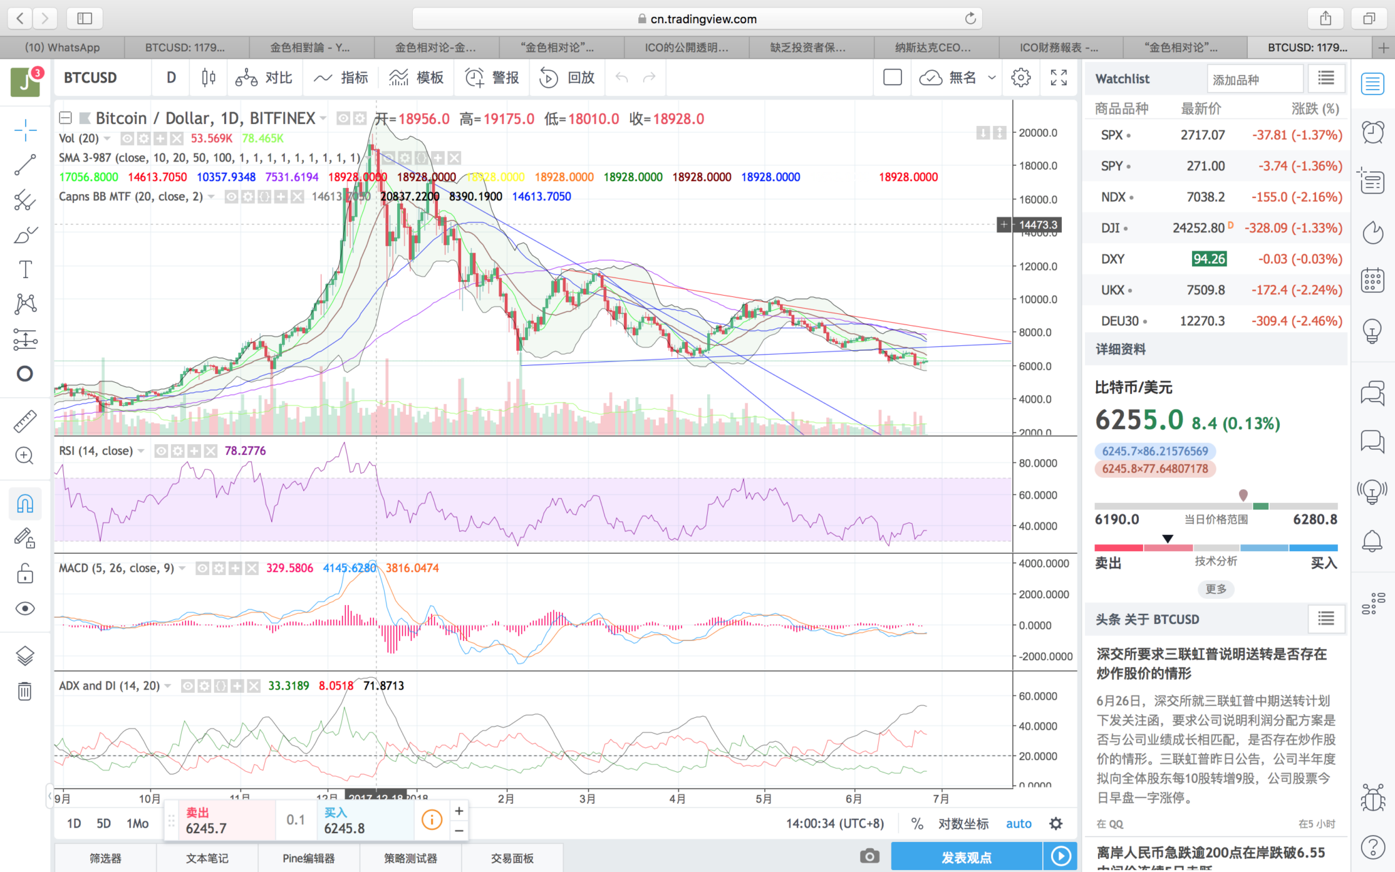Open the pattern drawing tools
1395x872 pixels.
point(25,304)
